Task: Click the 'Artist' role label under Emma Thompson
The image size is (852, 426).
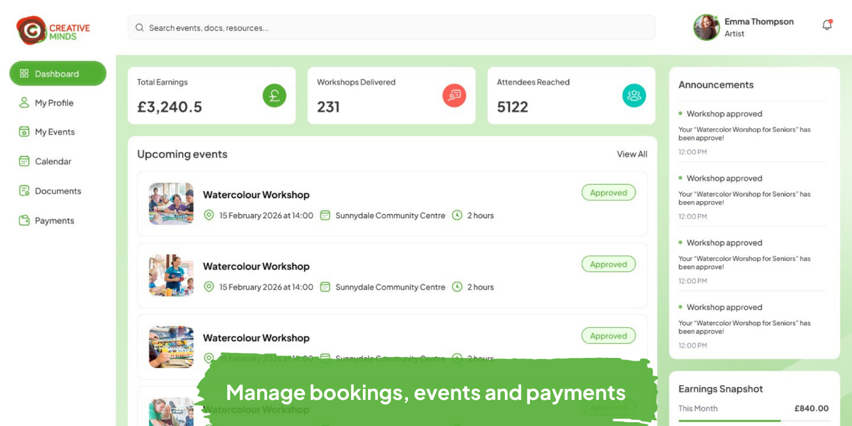Action: [734, 34]
